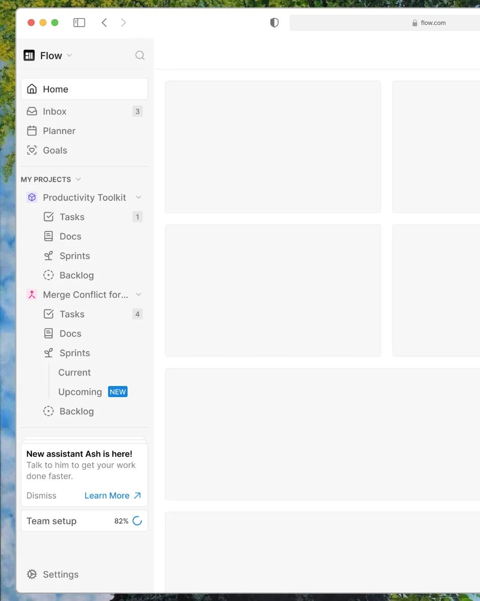
Task: Click the MY PROJECTS heading
Action: point(46,179)
